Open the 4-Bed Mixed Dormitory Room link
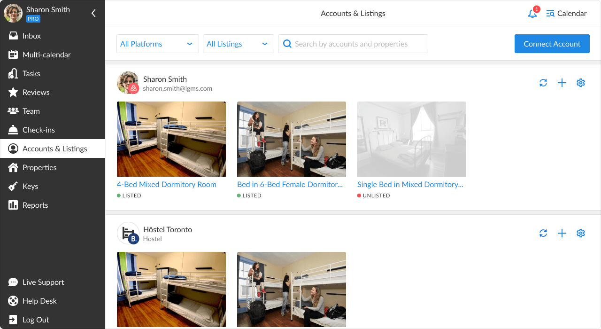601x329 pixels. point(167,185)
